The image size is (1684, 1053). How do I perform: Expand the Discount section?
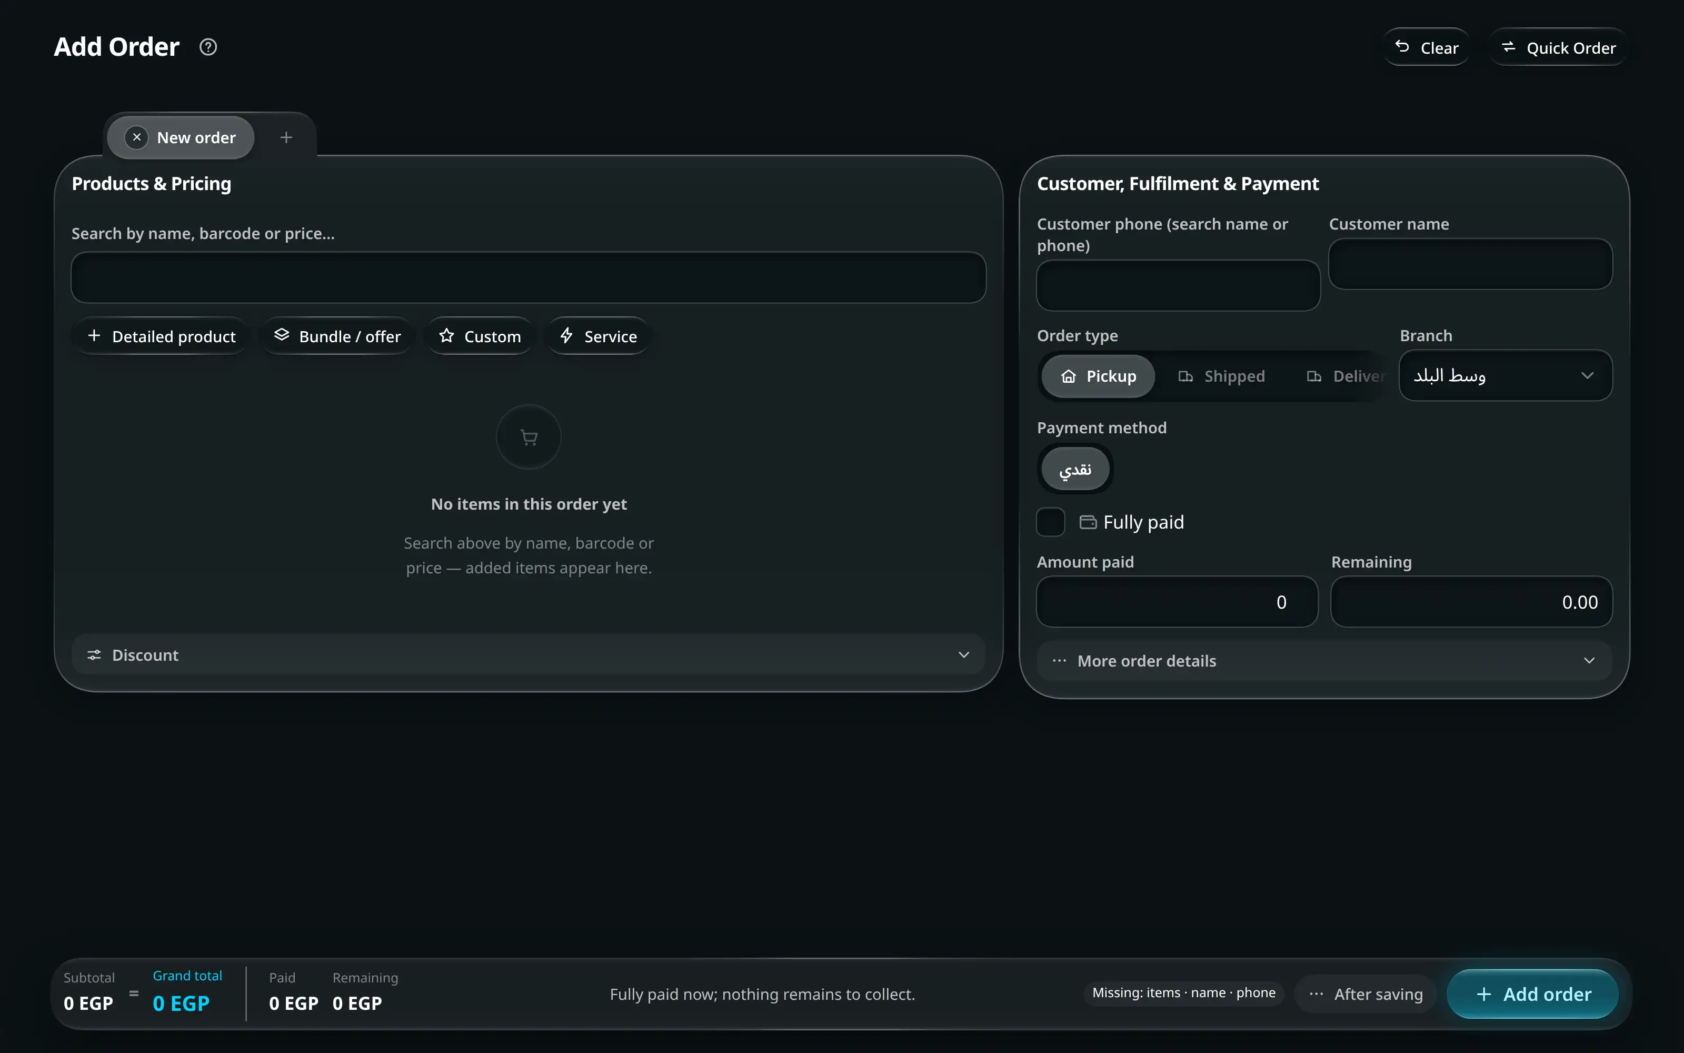pos(529,654)
